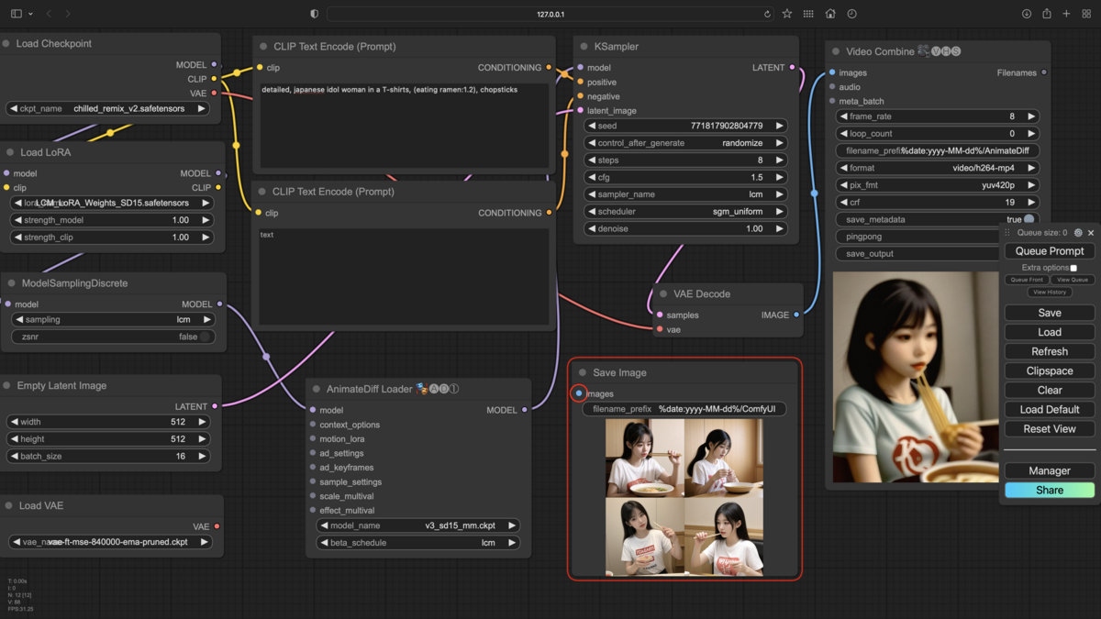Open a new browser tab

coord(1067,14)
